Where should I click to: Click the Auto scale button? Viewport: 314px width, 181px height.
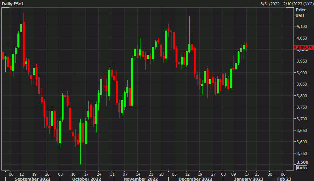(x=301, y=167)
